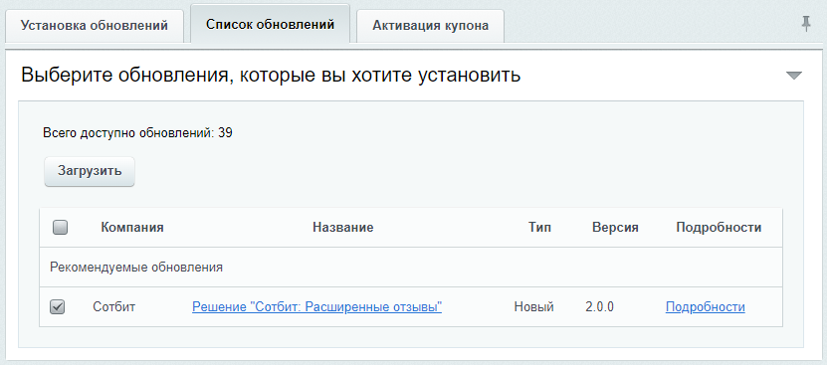
Task: Uncheck the Сотбит row checkbox
Action: click(57, 307)
